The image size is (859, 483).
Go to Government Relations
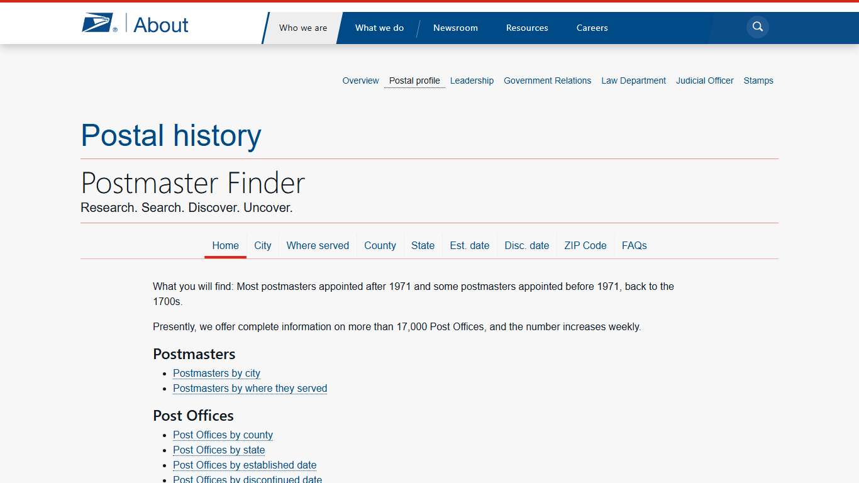547,80
